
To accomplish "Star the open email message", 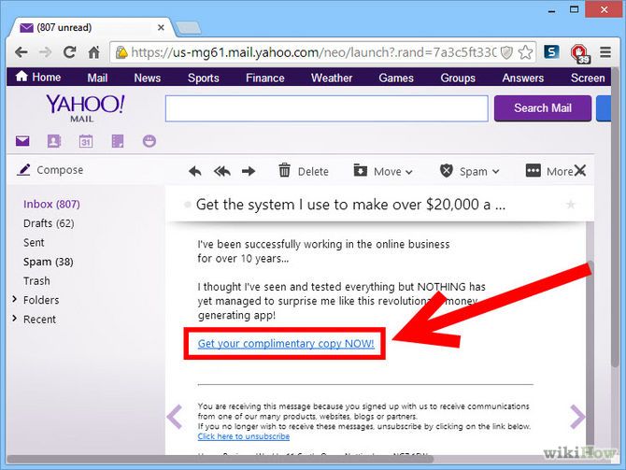I will pos(571,205).
